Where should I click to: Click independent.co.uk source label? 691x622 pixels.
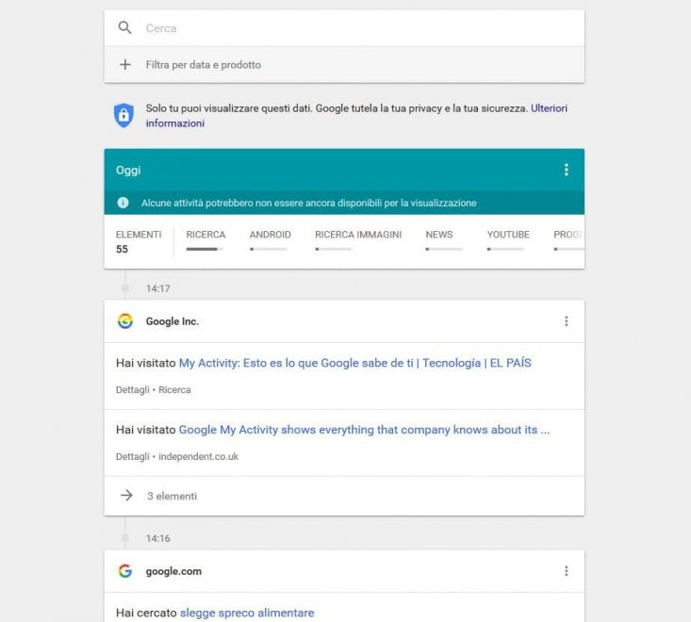pos(198,456)
